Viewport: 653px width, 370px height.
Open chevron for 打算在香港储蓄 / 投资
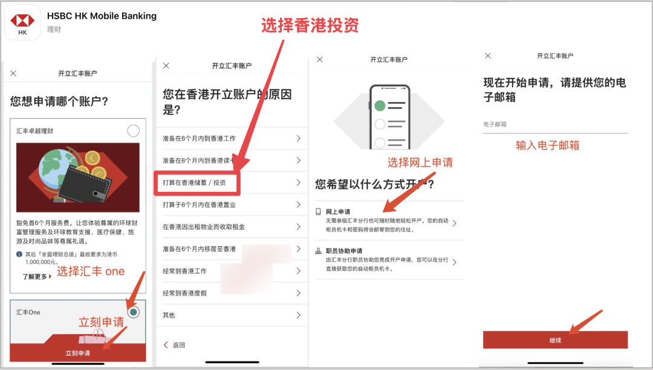pos(299,182)
